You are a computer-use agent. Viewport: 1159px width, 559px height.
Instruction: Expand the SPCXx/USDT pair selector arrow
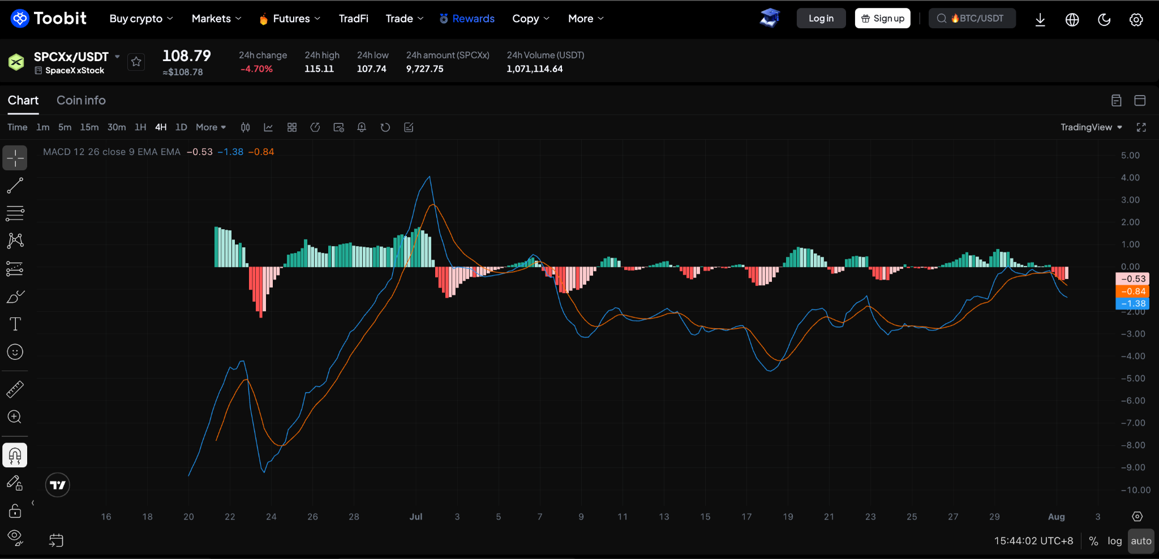pyautogui.click(x=117, y=57)
